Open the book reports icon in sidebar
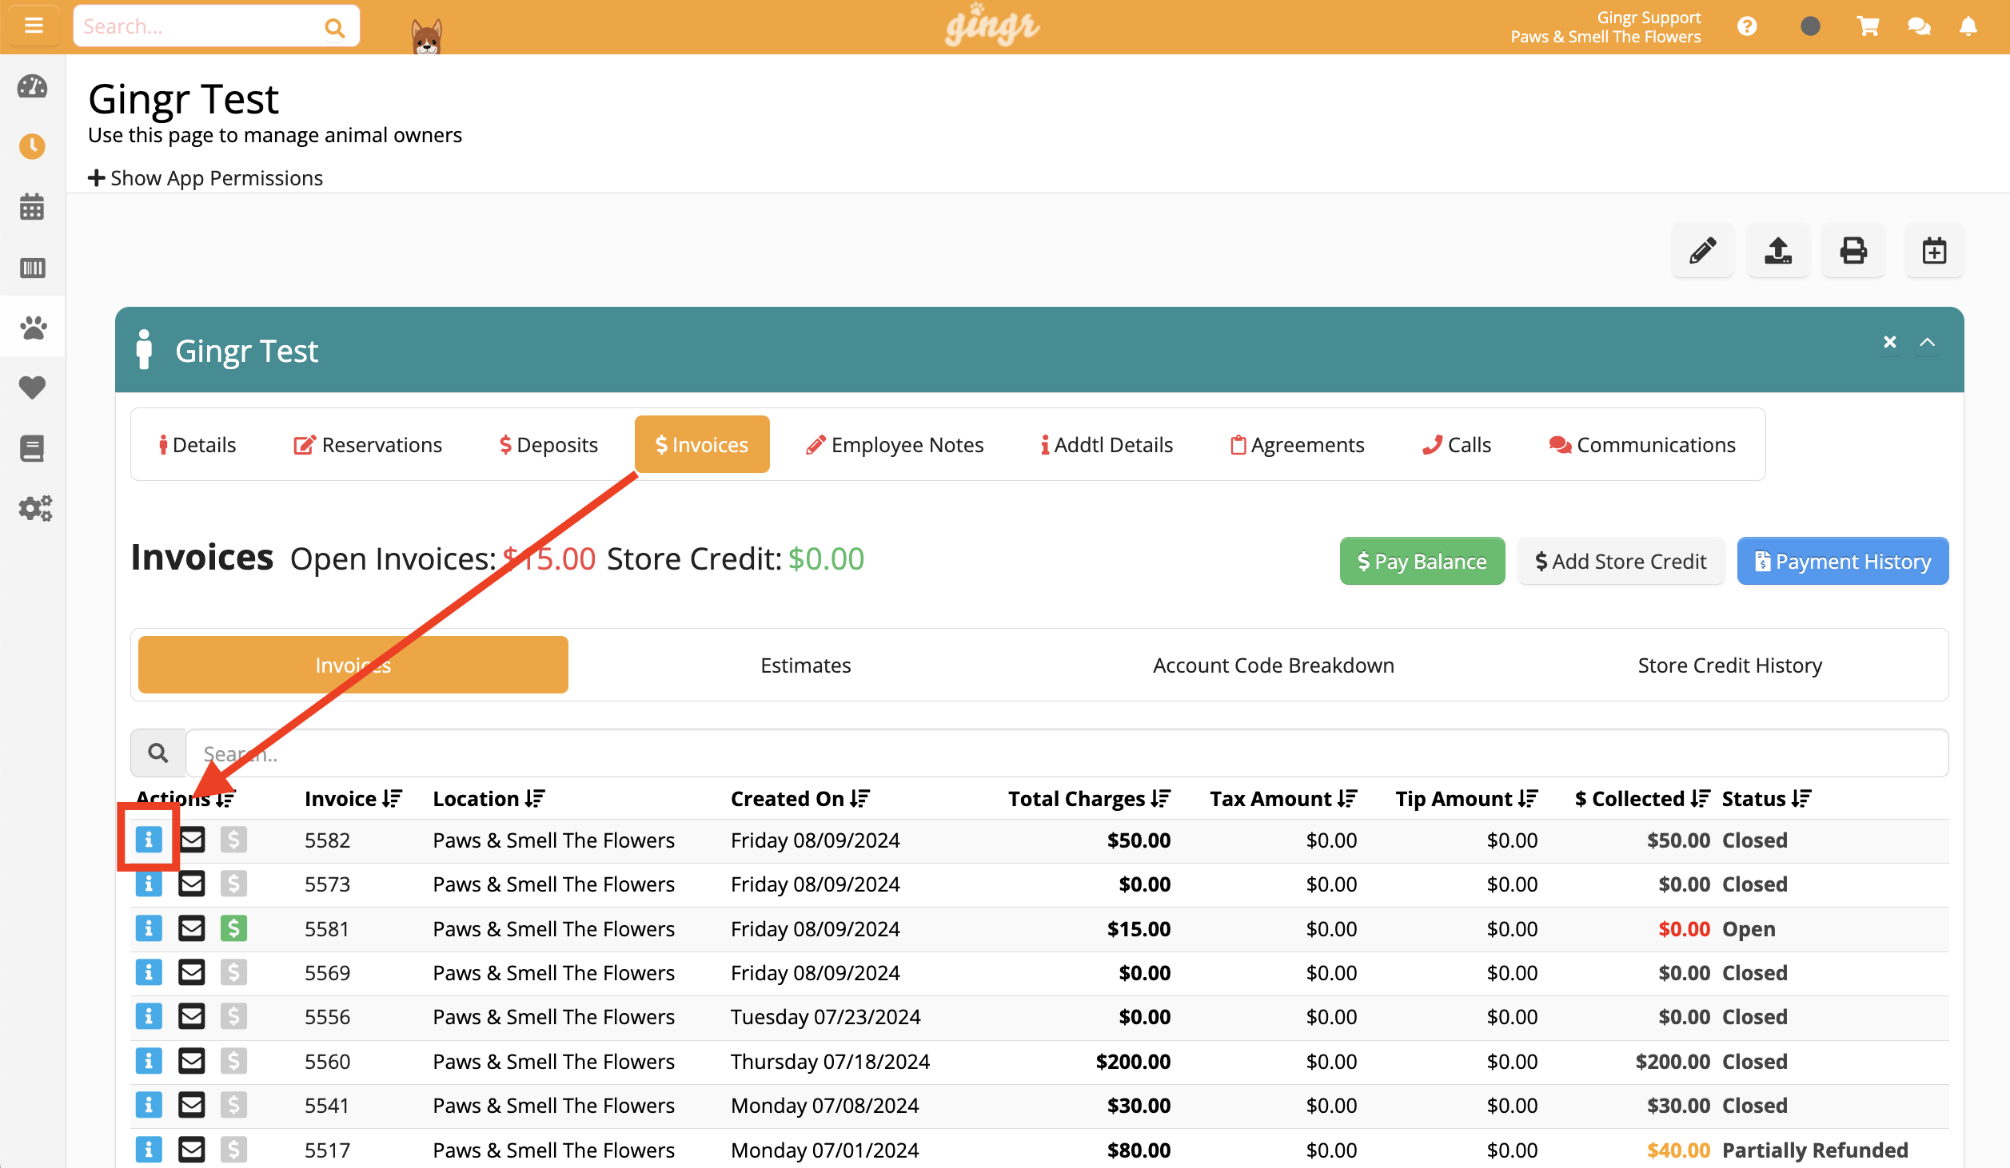 click(x=32, y=448)
